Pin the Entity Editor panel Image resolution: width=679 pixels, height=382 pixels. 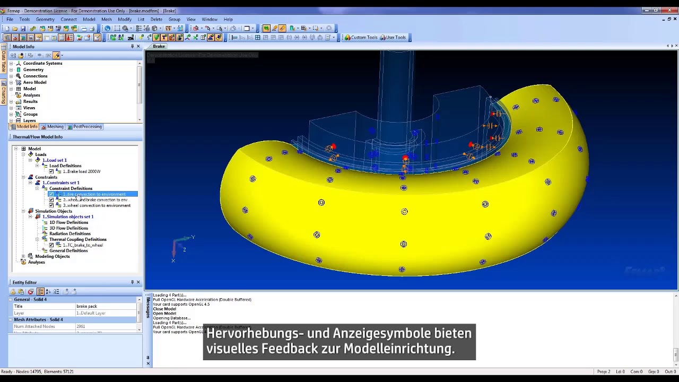pos(132,282)
